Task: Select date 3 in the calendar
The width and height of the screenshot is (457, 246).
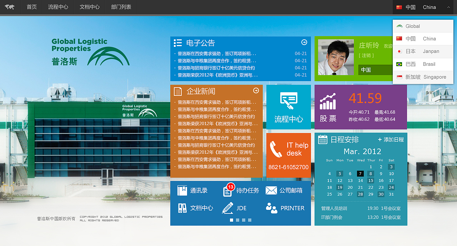Action: tap(391, 167)
